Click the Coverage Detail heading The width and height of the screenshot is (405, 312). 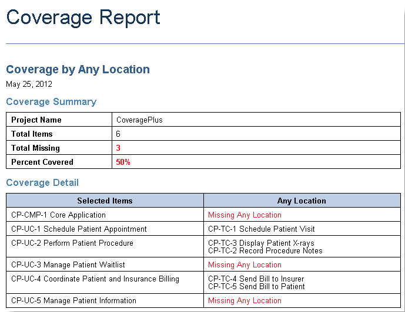tap(42, 182)
